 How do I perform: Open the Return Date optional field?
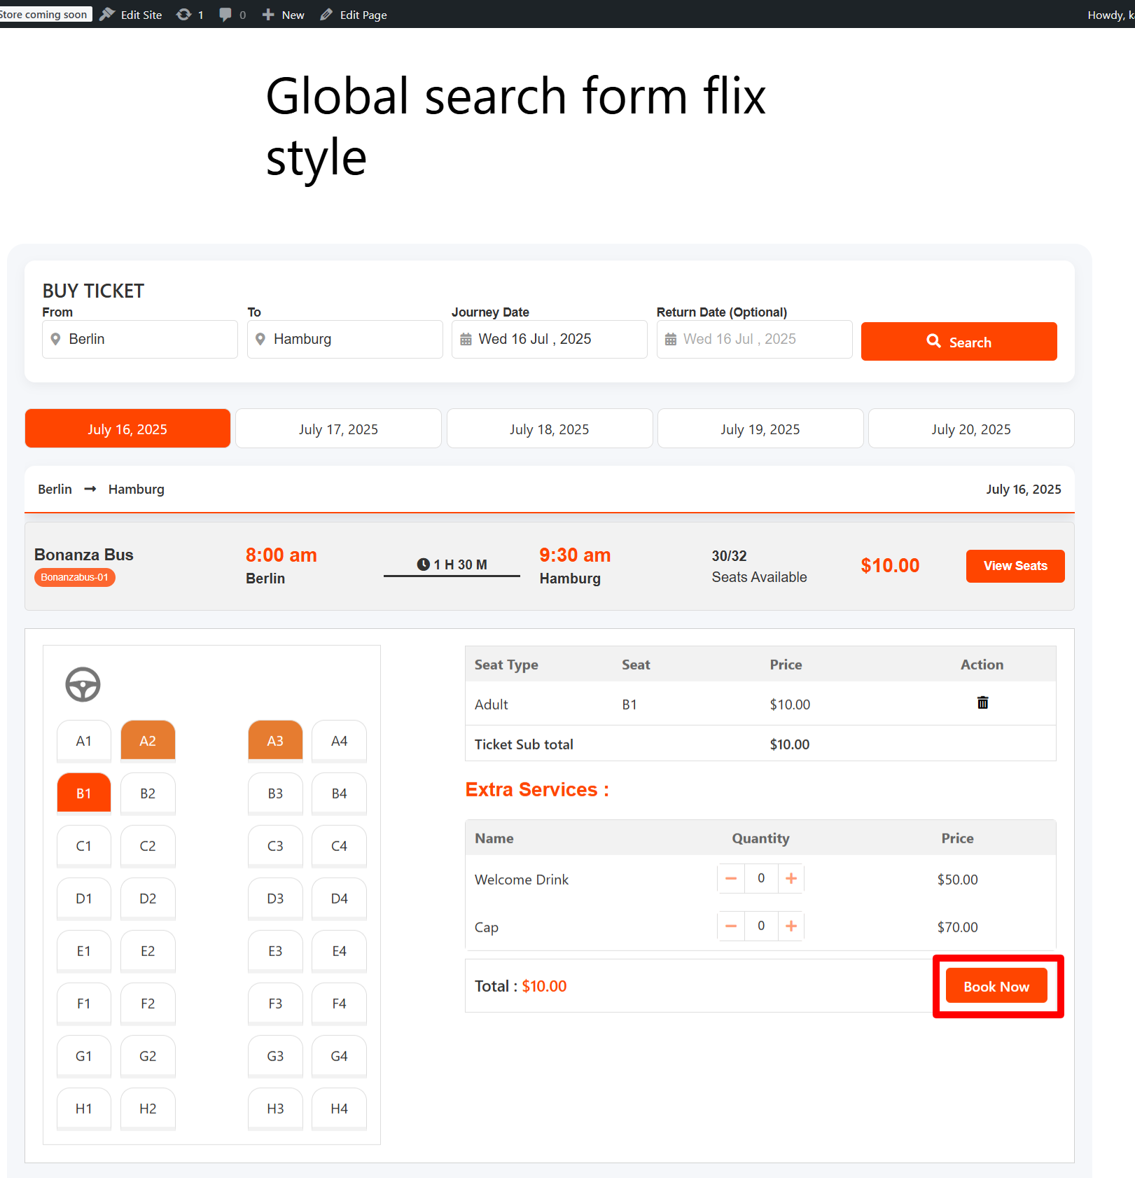(x=755, y=339)
